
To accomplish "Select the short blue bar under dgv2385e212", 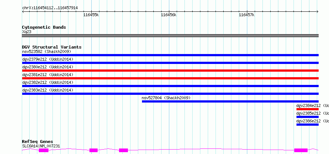I will coord(308,117).
